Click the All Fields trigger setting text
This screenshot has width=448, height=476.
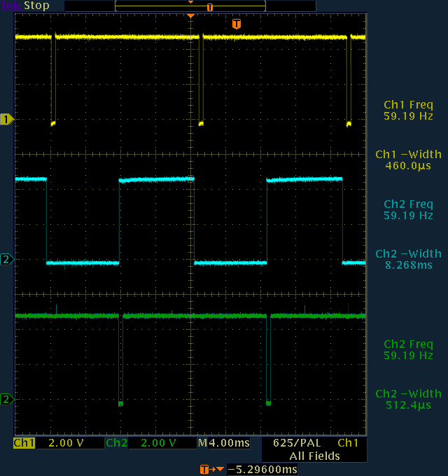click(x=314, y=456)
